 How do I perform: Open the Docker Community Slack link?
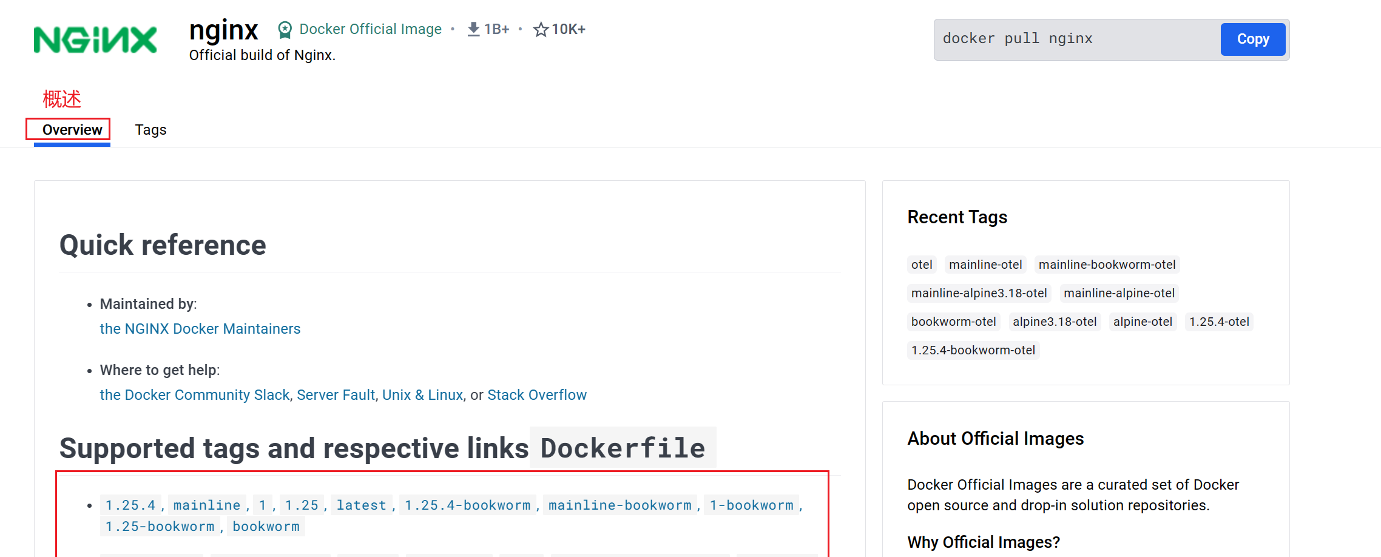coord(195,395)
